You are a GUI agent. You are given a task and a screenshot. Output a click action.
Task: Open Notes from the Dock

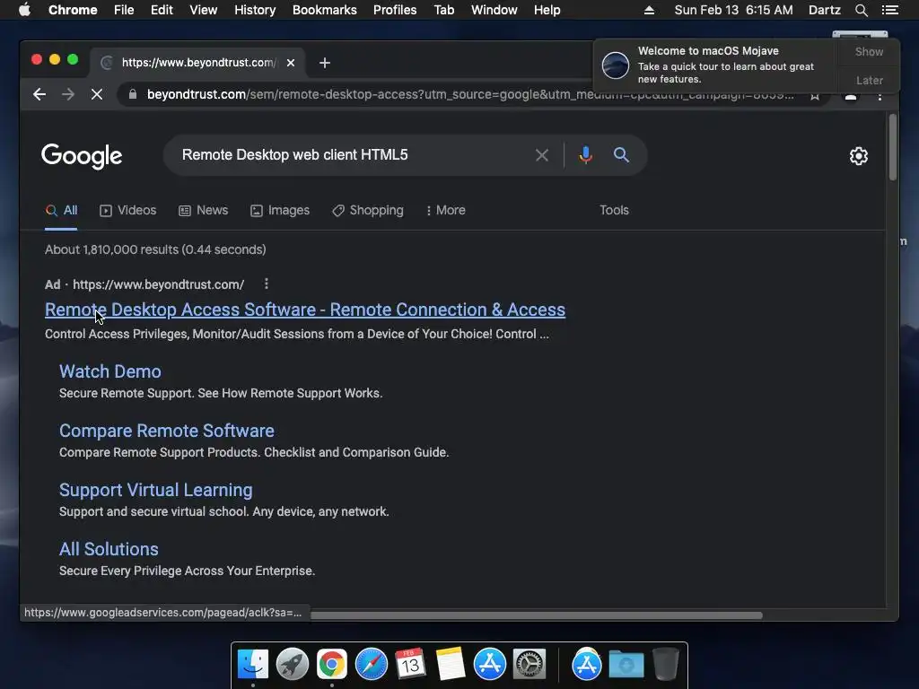coord(451,665)
